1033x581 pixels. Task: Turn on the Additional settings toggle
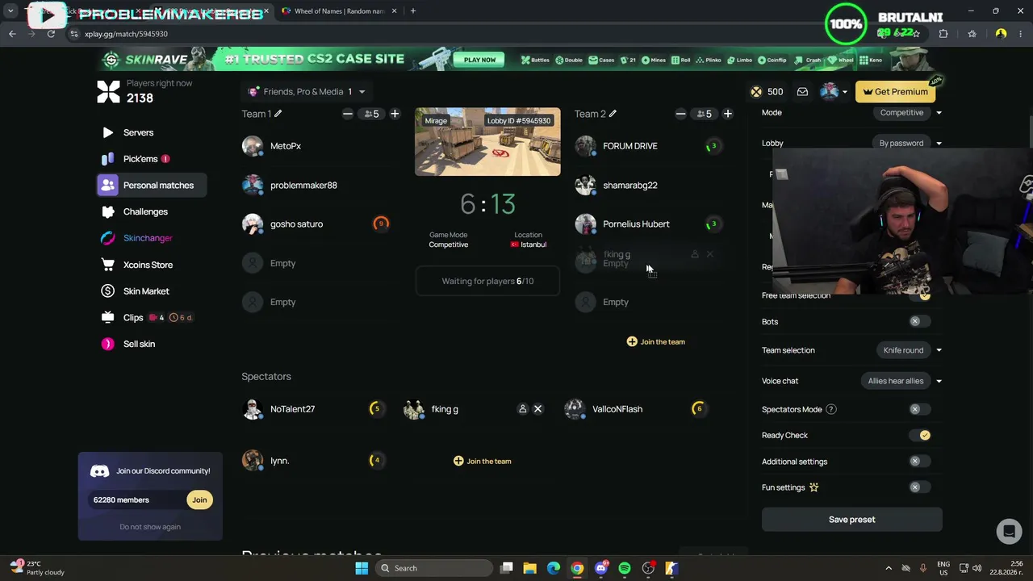click(x=919, y=462)
